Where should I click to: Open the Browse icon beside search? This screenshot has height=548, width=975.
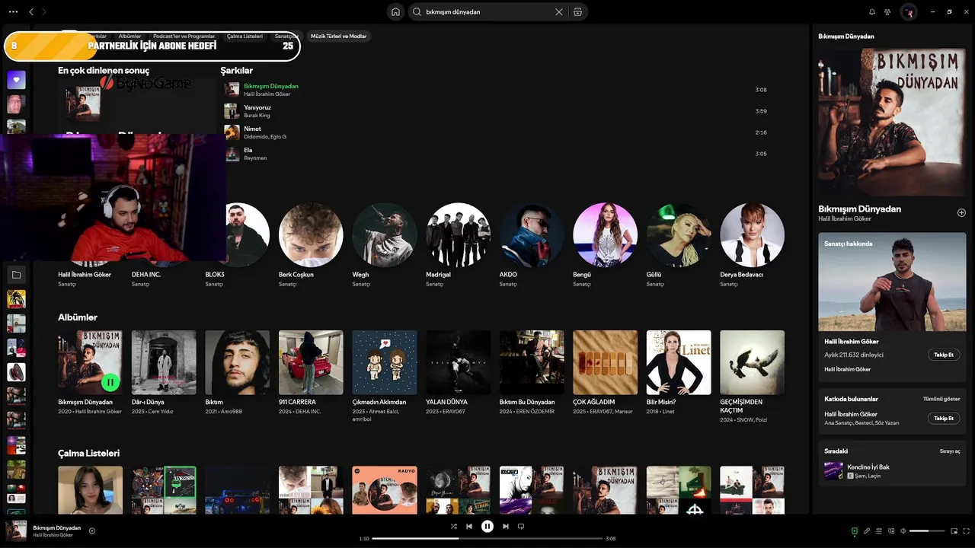577,12
